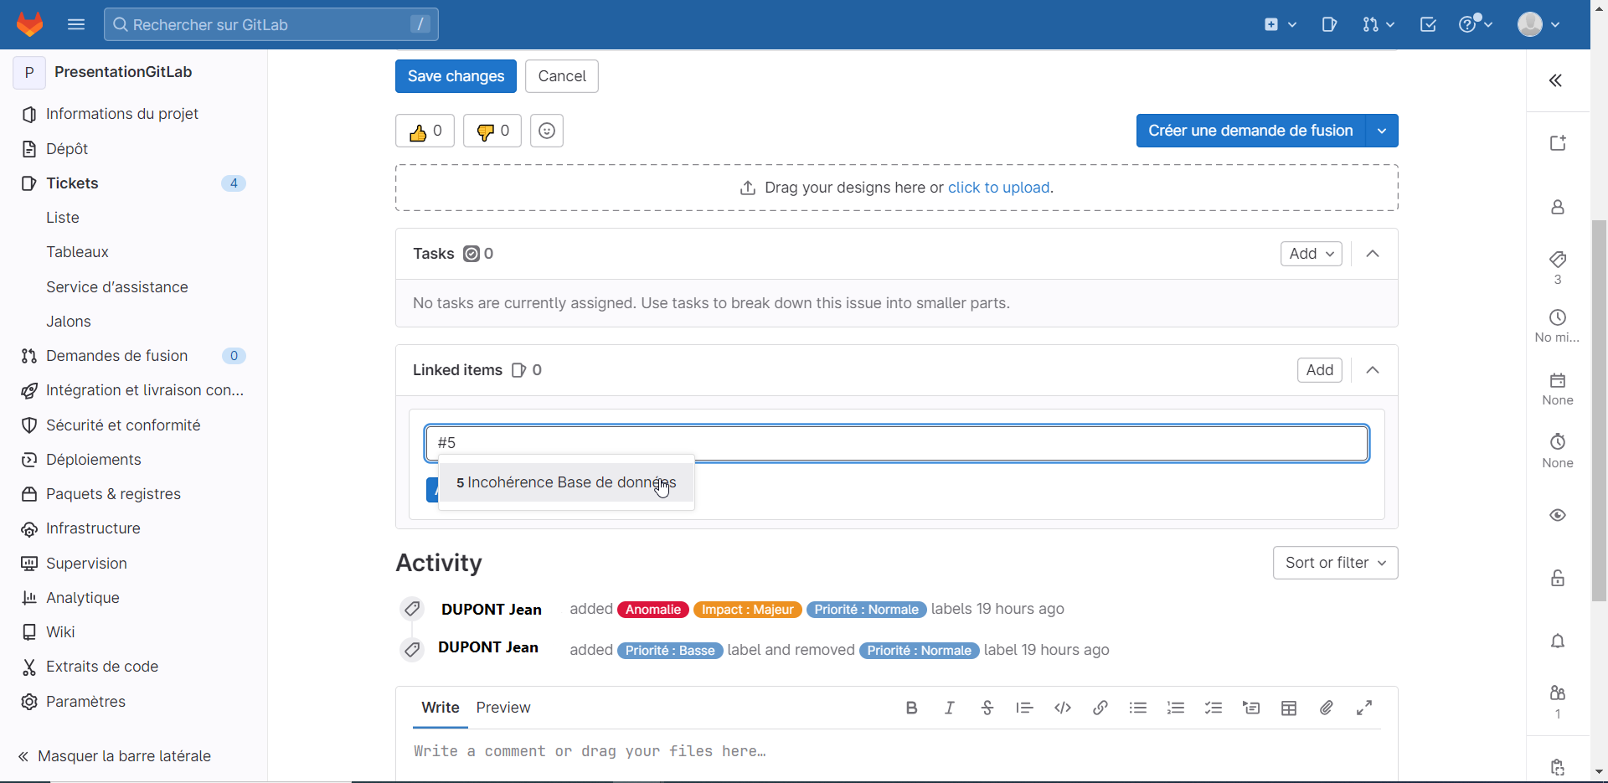Click the red Anomalie label
This screenshot has width=1608, height=783.
[x=652, y=610]
